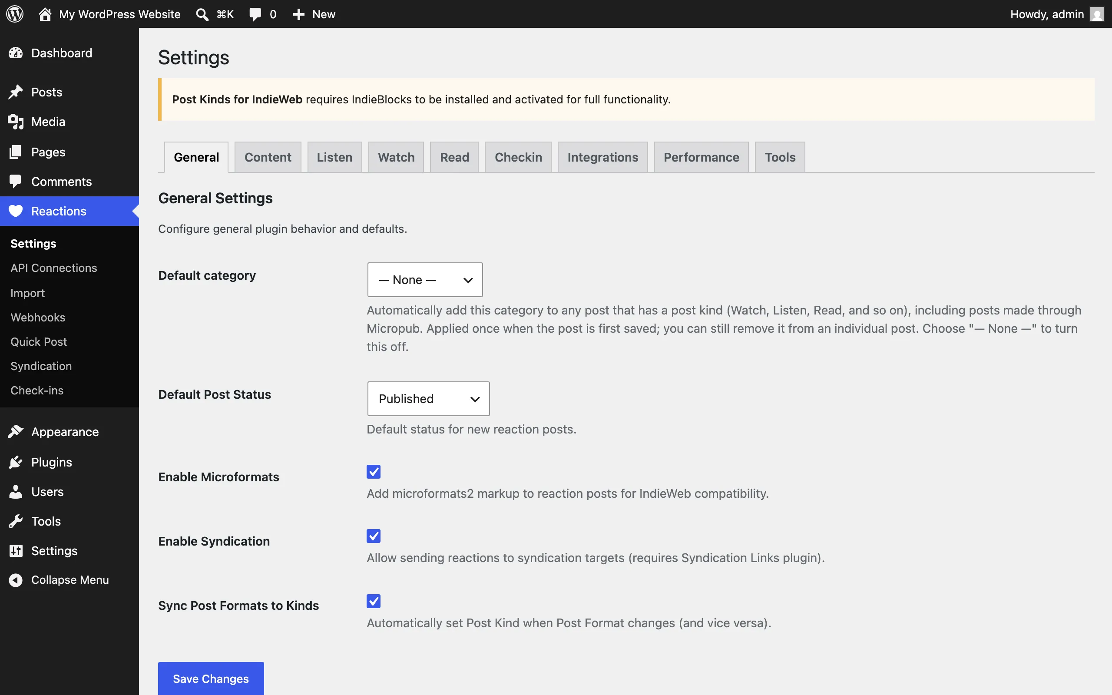
Task: Open the Webhooks submenu item
Action: click(x=38, y=317)
